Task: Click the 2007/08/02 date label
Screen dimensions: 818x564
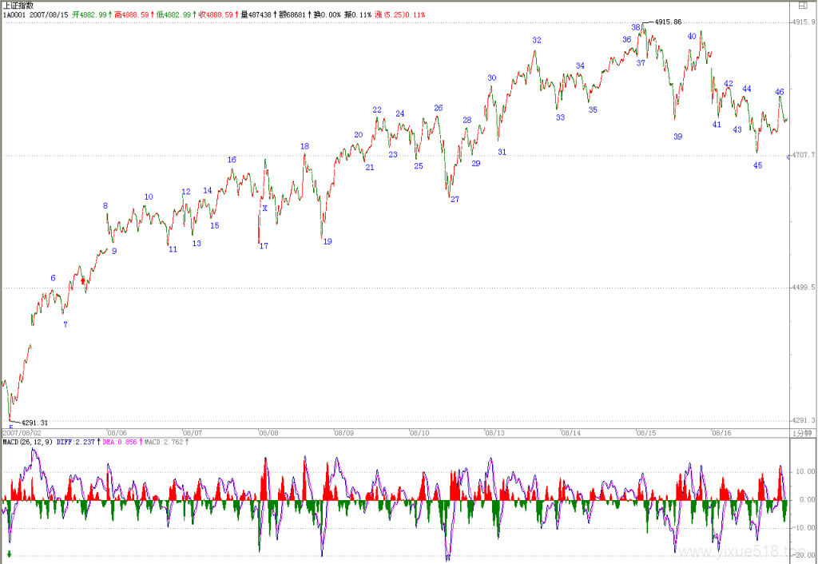Action: (x=22, y=433)
